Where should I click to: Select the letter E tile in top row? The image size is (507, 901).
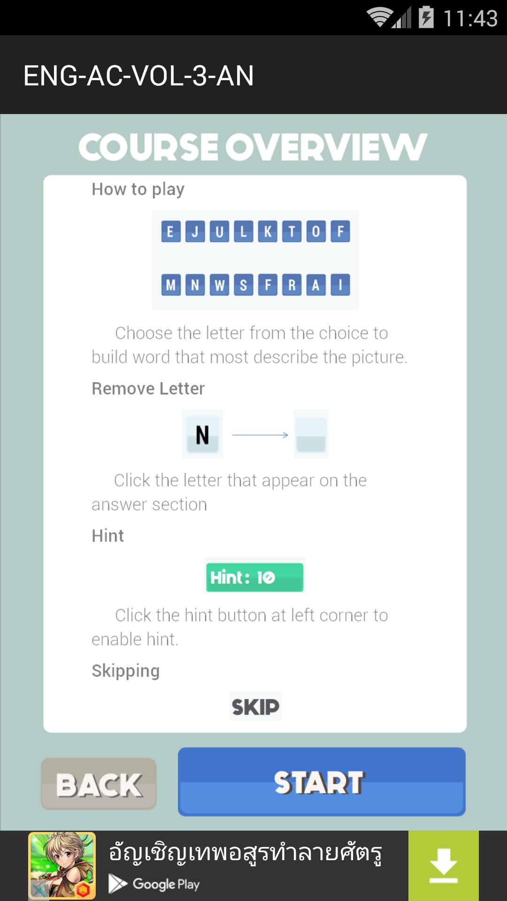pyautogui.click(x=171, y=231)
